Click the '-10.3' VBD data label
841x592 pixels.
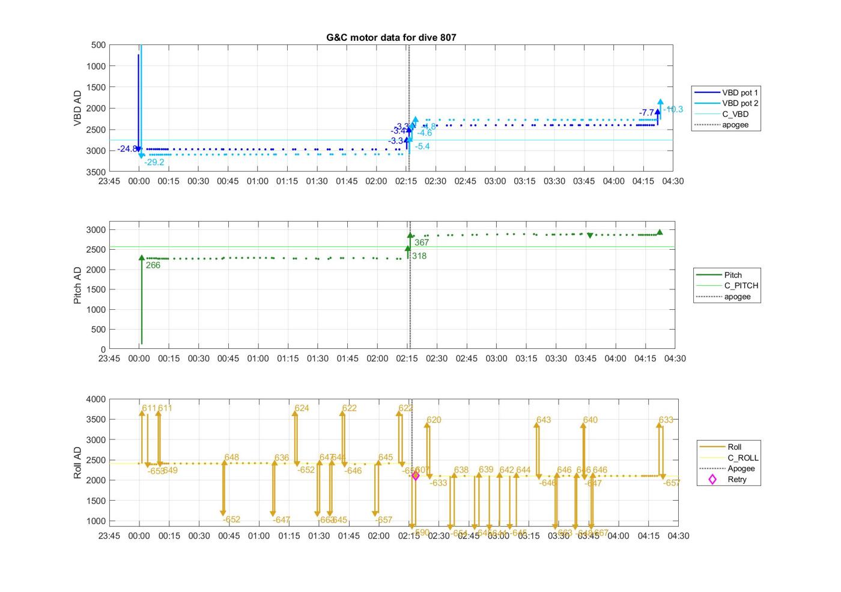pos(673,109)
